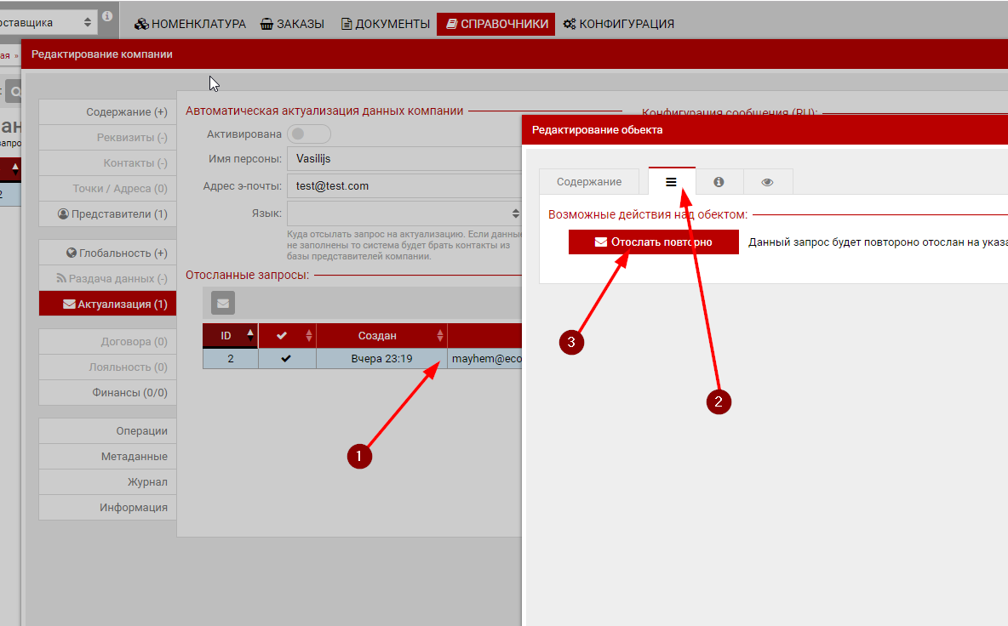This screenshot has height=626, width=1008.
Task: Open the supplier selector dropdown
Action: (49, 22)
